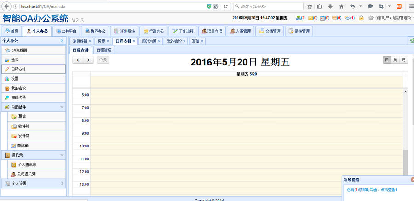Open the 协同办公 main tab
414x201 pixels.
pyautogui.click(x=95, y=31)
